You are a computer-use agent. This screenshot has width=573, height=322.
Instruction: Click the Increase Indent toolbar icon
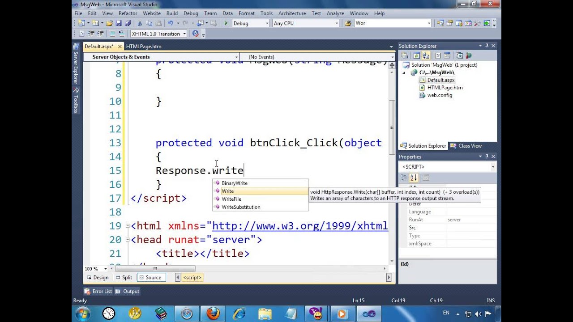click(x=100, y=34)
